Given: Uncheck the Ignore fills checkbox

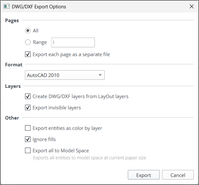Looking at the screenshot, I should pyautogui.click(x=28, y=139).
